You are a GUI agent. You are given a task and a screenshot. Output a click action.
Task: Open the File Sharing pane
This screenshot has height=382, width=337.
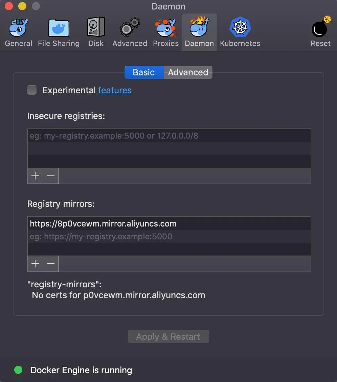[x=59, y=32]
